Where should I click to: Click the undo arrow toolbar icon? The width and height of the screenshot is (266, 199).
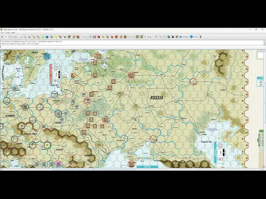(x=2, y=37)
